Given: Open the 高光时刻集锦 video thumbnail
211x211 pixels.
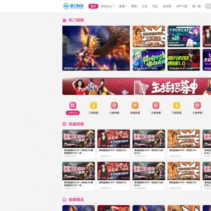Looking at the screenshot, I should pos(184,60).
